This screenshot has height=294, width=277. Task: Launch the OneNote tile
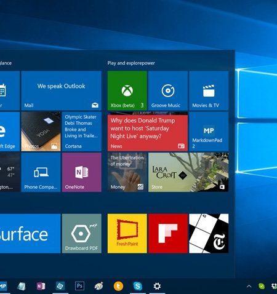pos(82,172)
